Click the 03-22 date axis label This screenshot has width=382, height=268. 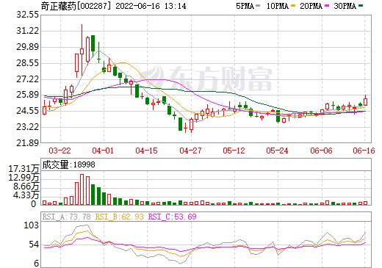click(60, 151)
